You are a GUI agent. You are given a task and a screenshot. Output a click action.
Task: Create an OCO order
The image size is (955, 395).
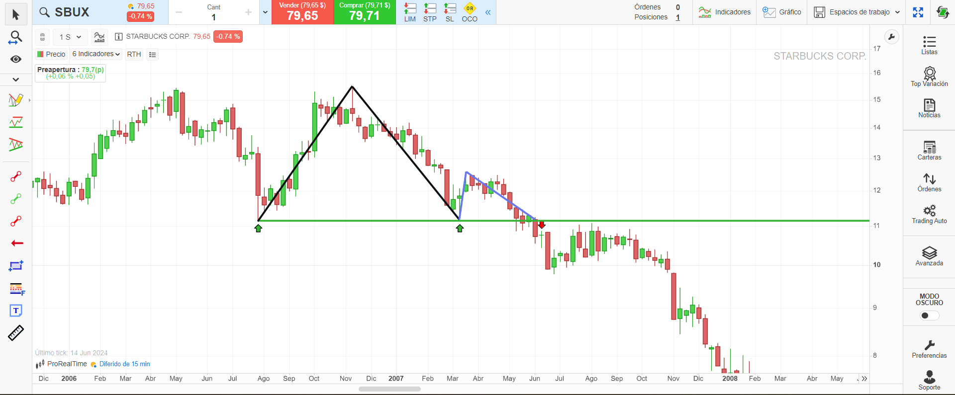tap(470, 12)
